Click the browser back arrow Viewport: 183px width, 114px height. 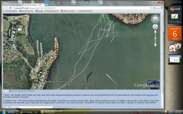coord(4,8)
